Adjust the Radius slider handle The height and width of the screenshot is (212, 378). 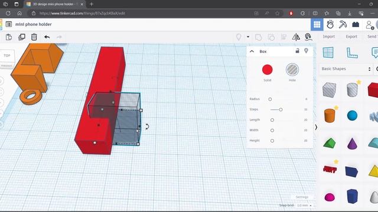(x=270, y=99)
